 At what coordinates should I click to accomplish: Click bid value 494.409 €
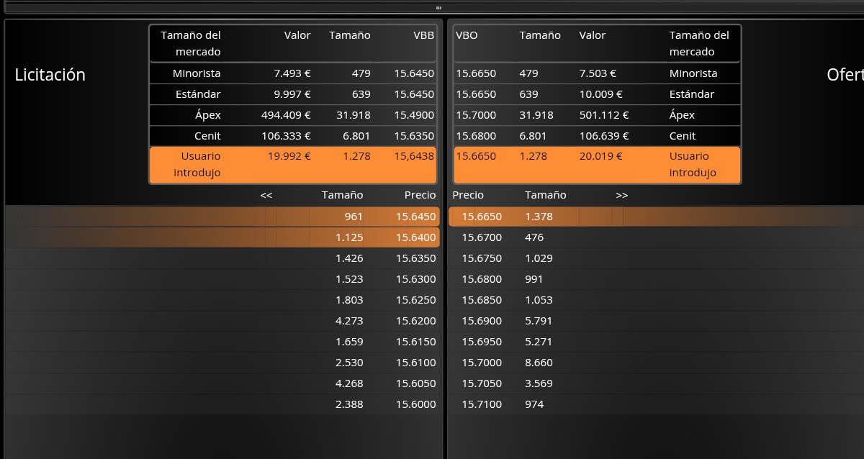(286, 115)
